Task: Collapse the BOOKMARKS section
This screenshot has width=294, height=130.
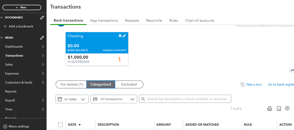Action: [2, 18]
